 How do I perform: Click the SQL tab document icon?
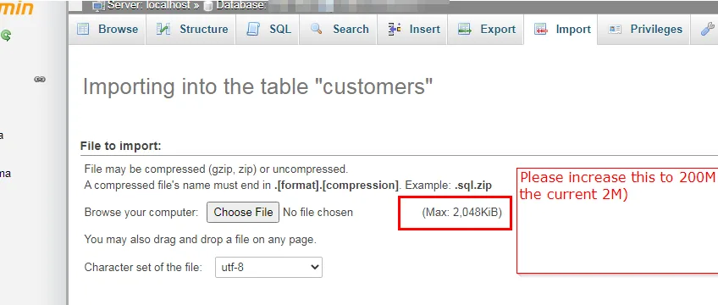253,29
